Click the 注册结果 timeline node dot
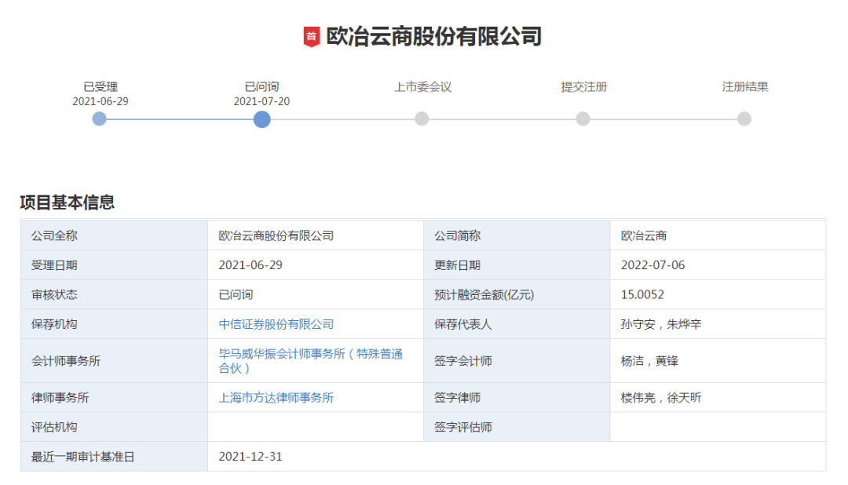This screenshot has width=848, height=485. [x=744, y=119]
